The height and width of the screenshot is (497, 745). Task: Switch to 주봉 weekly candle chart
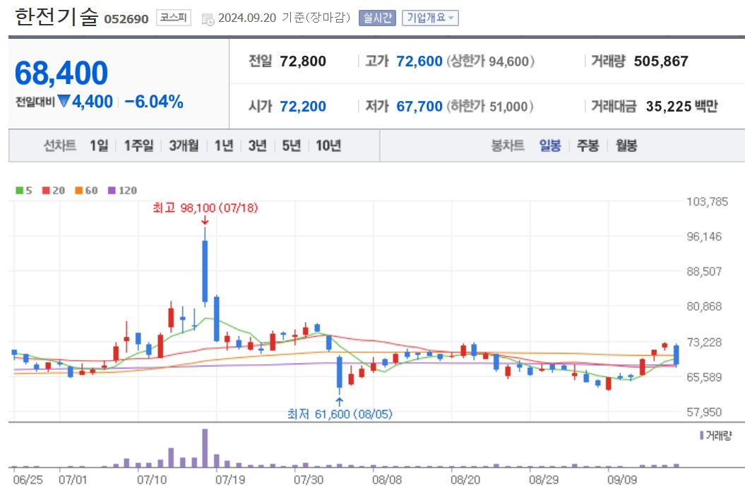click(588, 145)
